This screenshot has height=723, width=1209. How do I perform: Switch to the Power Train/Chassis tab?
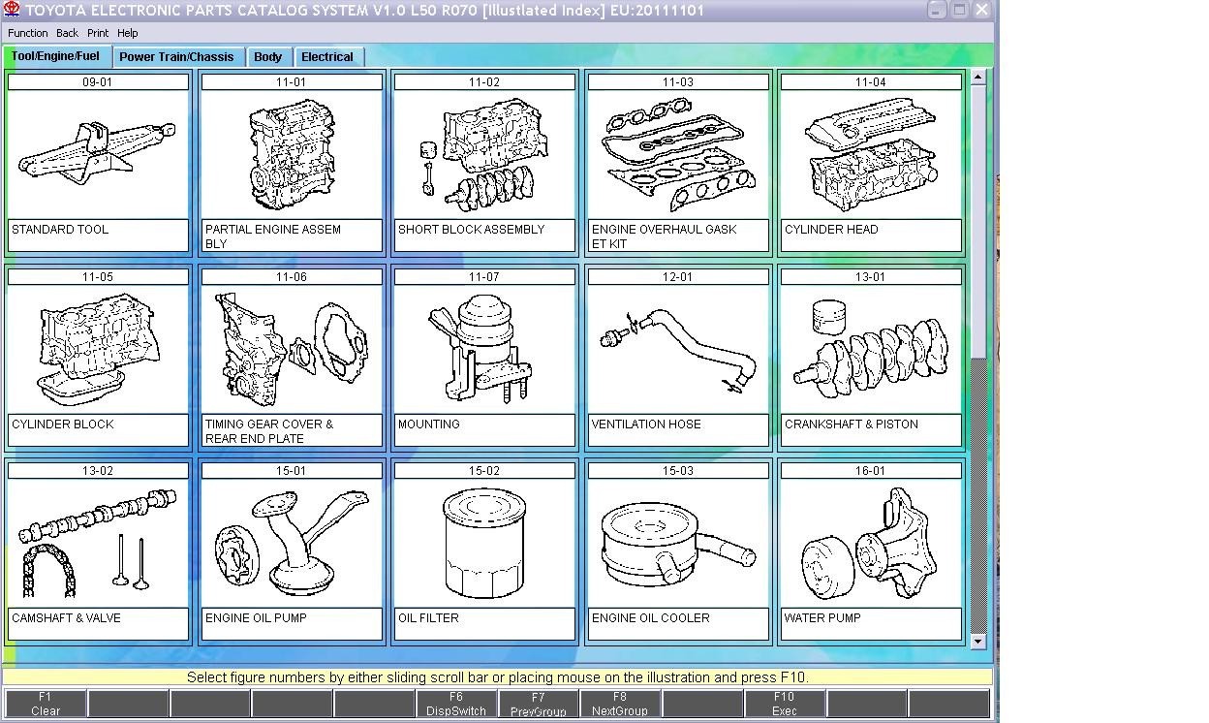(177, 57)
